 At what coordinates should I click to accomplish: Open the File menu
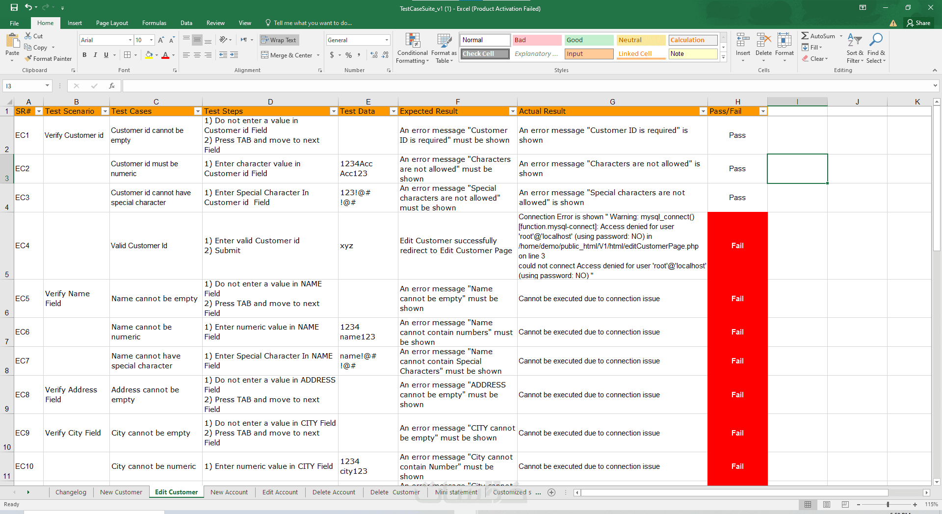[14, 23]
